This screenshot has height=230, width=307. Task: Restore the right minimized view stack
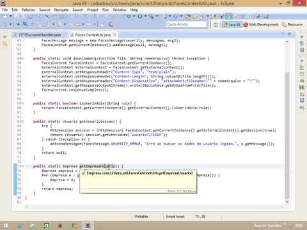pyautogui.click(x=302, y=37)
